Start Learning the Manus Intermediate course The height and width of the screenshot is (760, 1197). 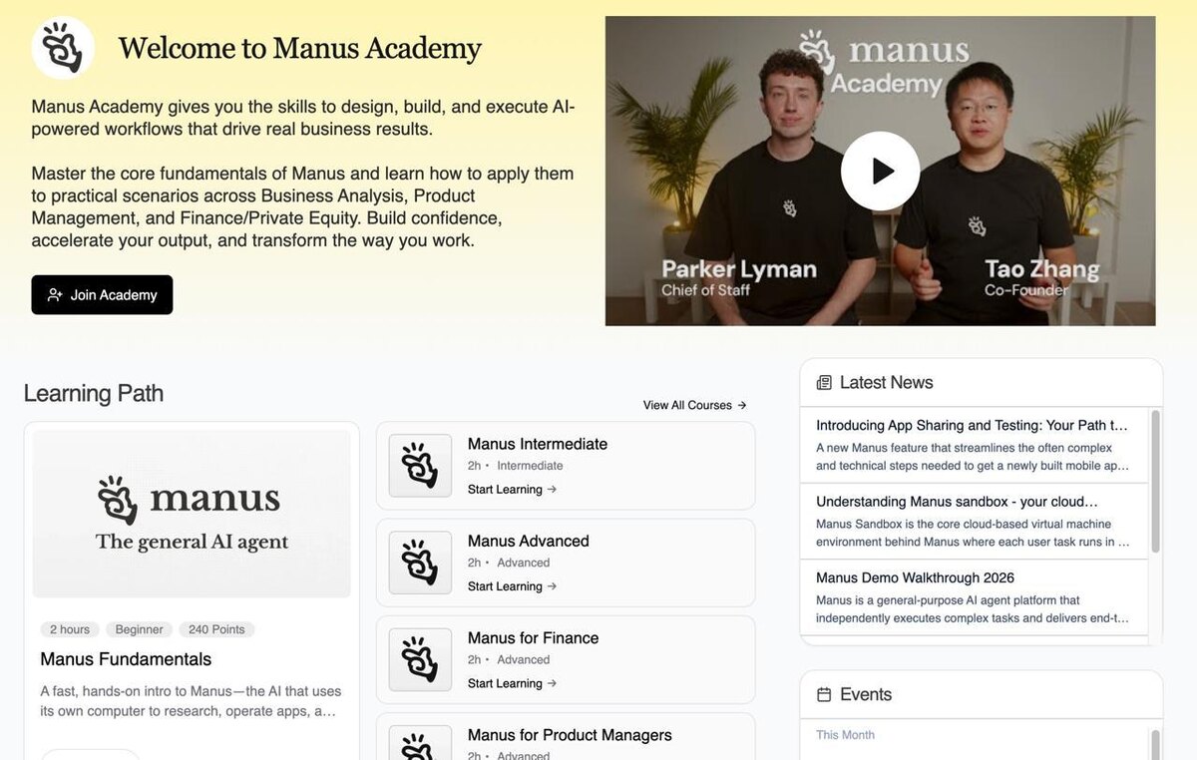pos(512,490)
